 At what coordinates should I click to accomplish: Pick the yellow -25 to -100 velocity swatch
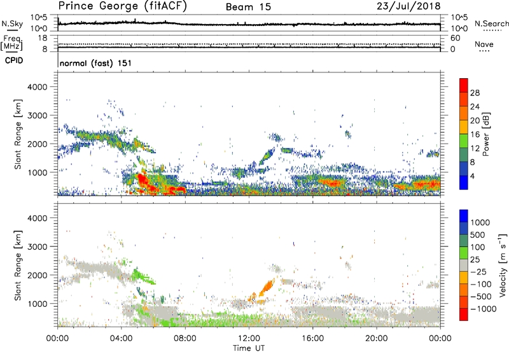coord(464,278)
